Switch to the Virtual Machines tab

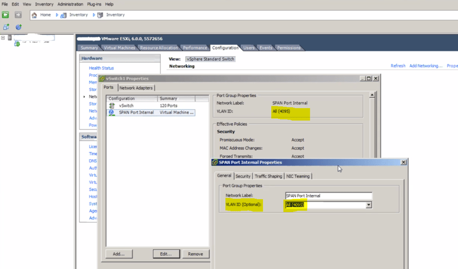pyautogui.click(x=120, y=48)
